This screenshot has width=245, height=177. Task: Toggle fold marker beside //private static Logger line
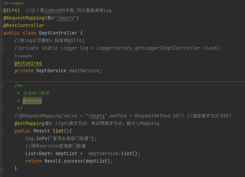pos(2,48)
